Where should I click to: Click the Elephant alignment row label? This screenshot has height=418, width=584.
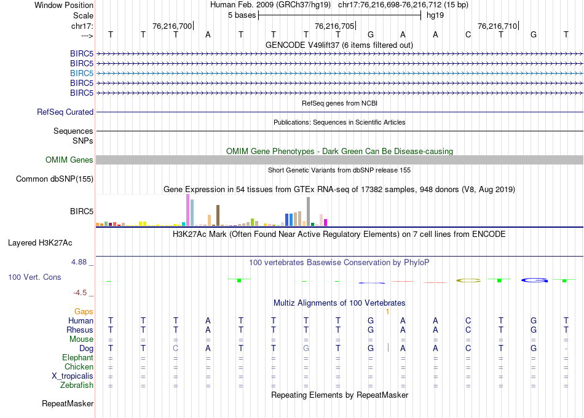[x=78, y=357]
